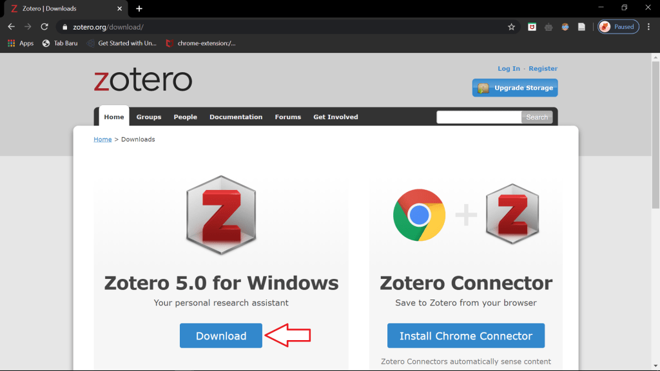Image resolution: width=660 pixels, height=371 pixels.
Task: Open the Apps grid in bookmarks bar
Action: click(x=20, y=43)
